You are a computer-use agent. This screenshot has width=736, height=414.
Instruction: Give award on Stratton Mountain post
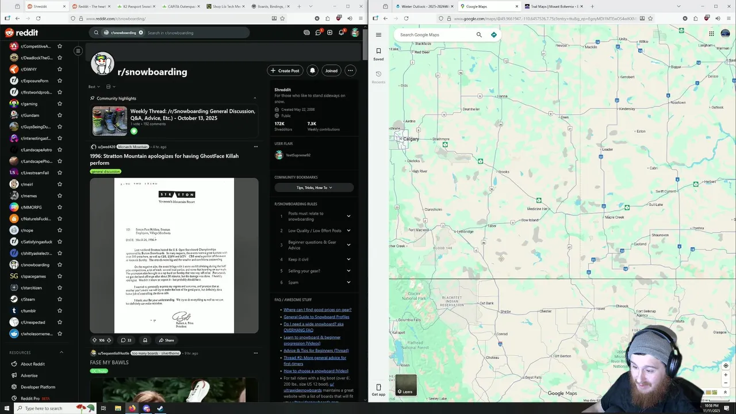[145, 340]
